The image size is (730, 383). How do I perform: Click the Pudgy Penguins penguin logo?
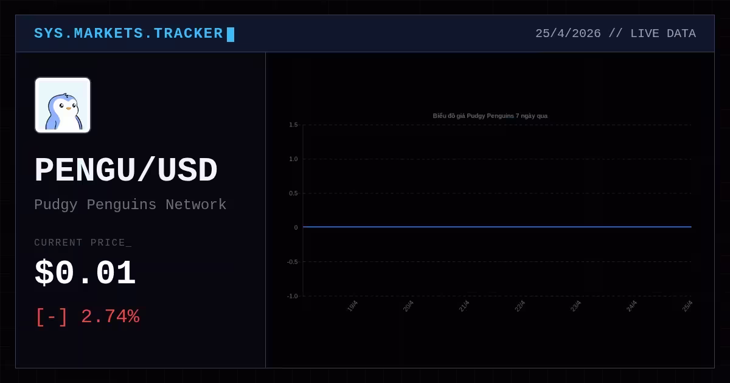63,105
